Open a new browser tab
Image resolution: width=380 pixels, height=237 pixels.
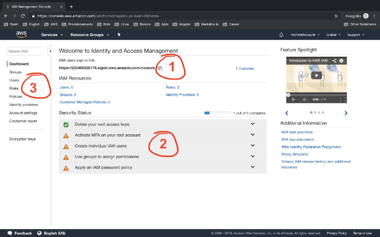point(71,7)
